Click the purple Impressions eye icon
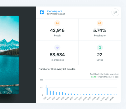126x109 pixels. [57, 48]
